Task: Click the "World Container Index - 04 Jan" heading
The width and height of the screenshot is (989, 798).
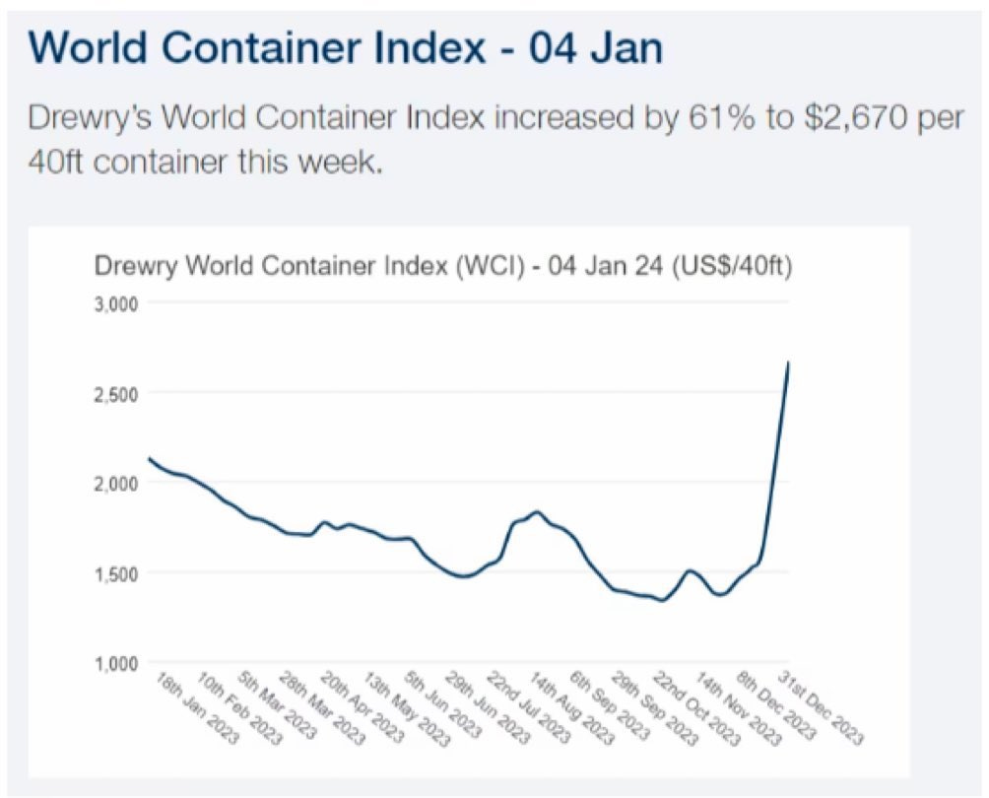Action: click(x=345, y=47)
